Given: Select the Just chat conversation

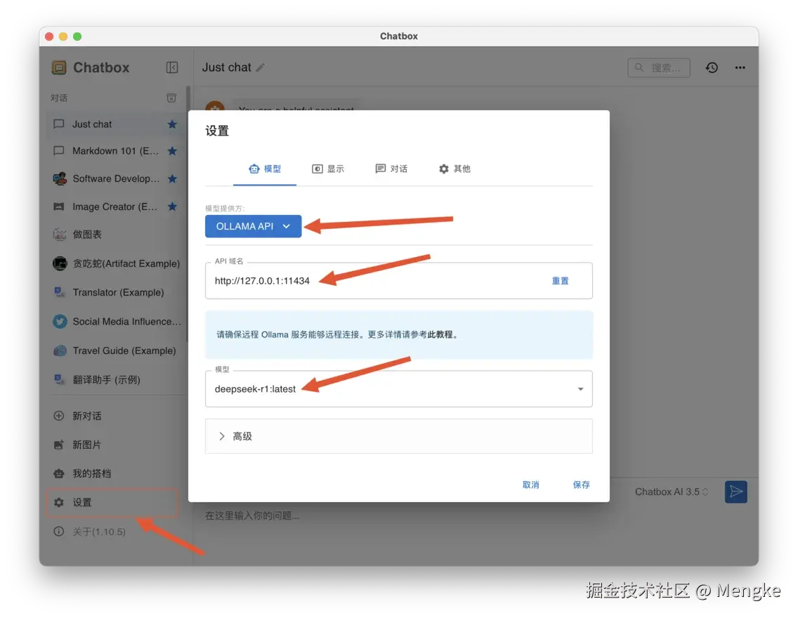Looking at the screenshot, I should pos(115,124).
